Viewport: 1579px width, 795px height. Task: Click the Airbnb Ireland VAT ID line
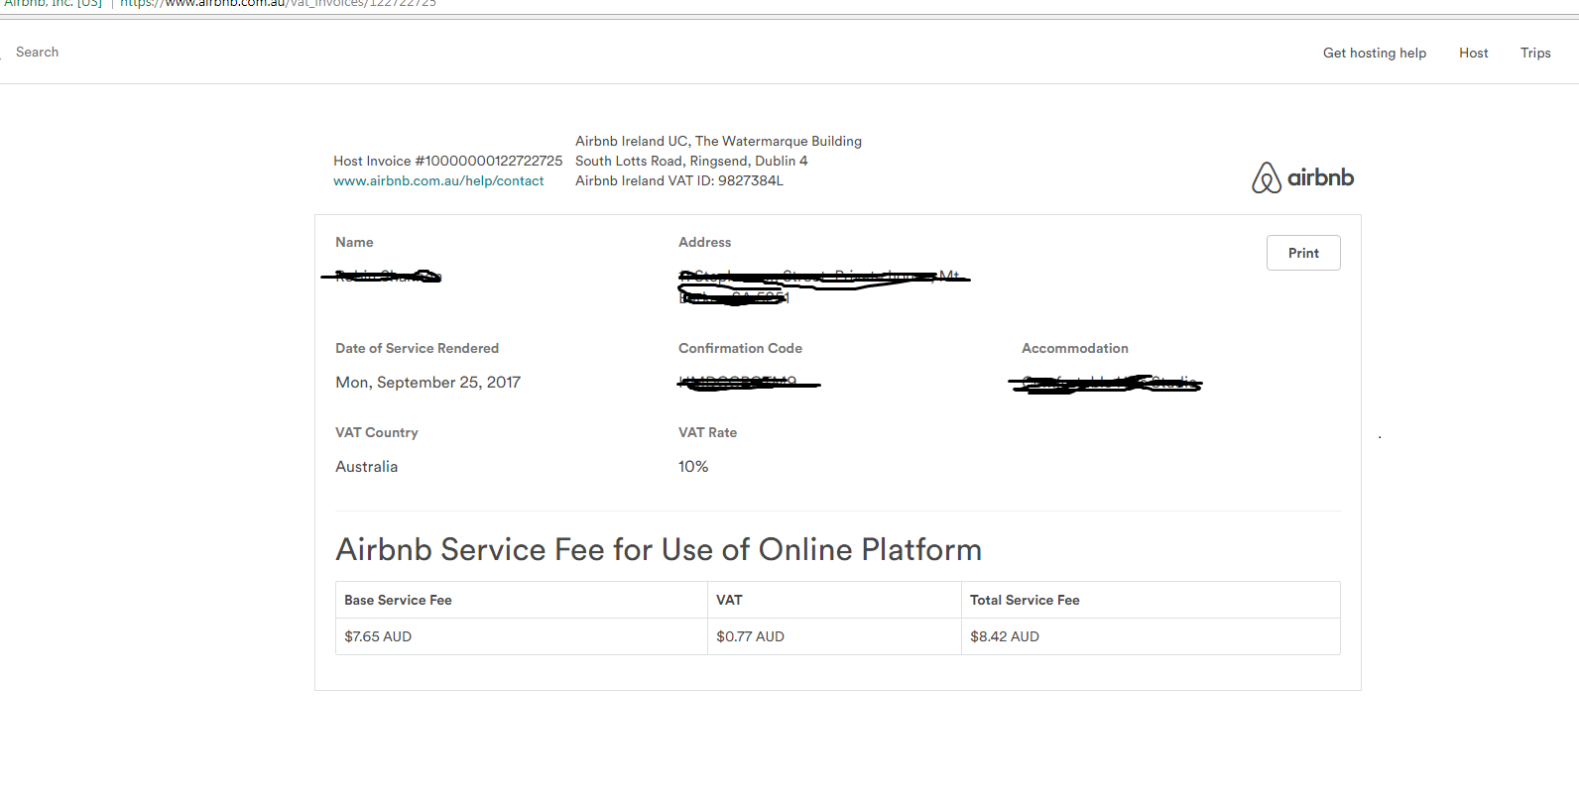678,180
